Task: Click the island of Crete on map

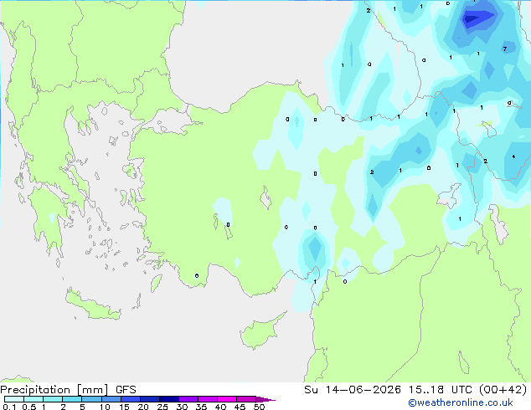Action: click(93, 304)
